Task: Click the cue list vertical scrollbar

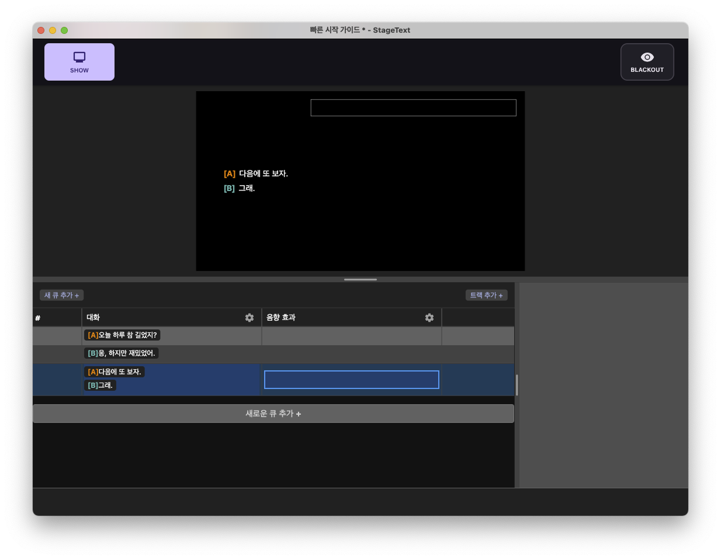Action: tap(517, 385)
